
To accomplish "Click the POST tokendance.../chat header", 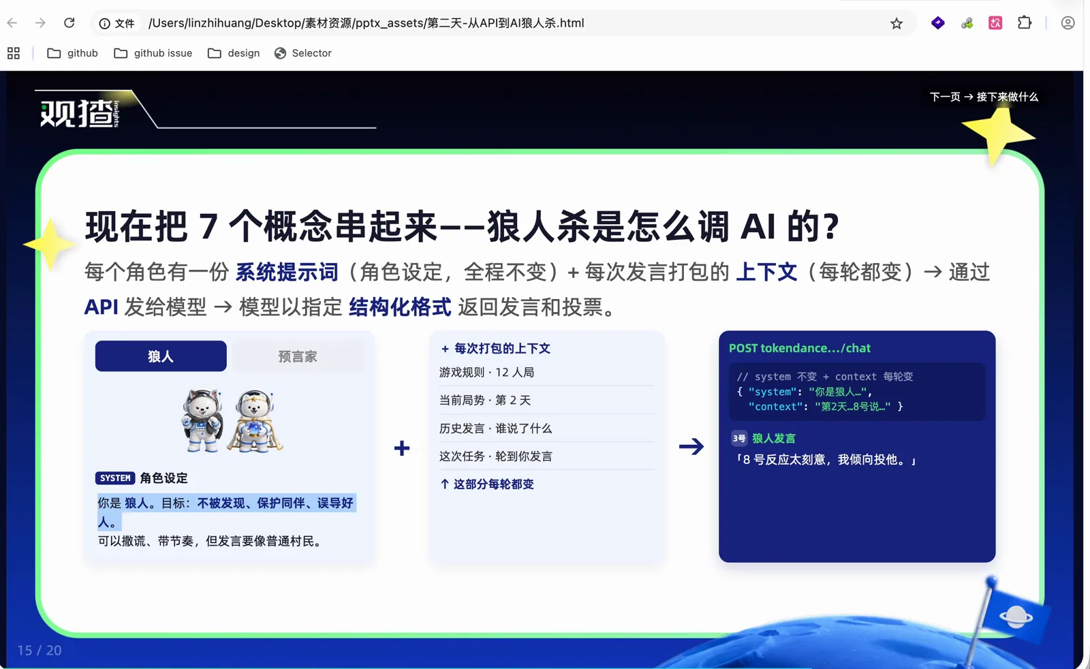I will pos(800,348).
